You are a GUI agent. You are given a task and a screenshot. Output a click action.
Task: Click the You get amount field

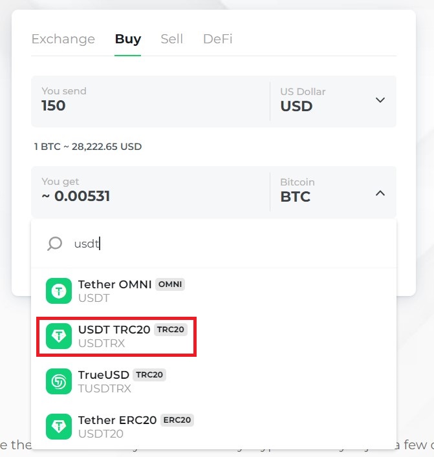point(149,196)
